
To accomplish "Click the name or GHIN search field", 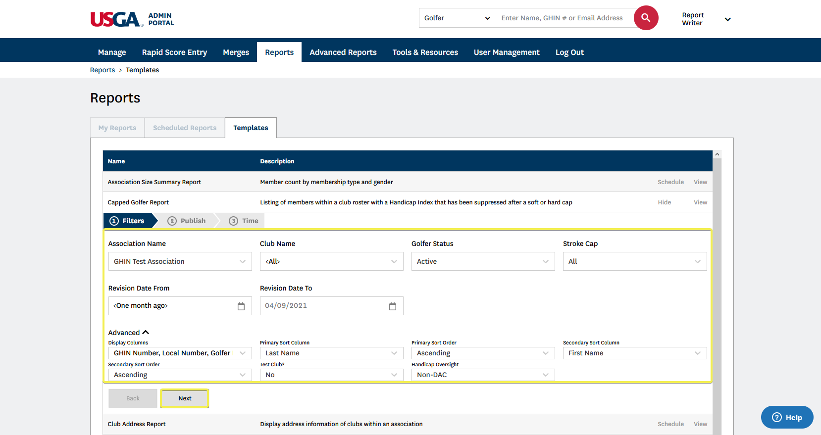I will pos(564,18).
